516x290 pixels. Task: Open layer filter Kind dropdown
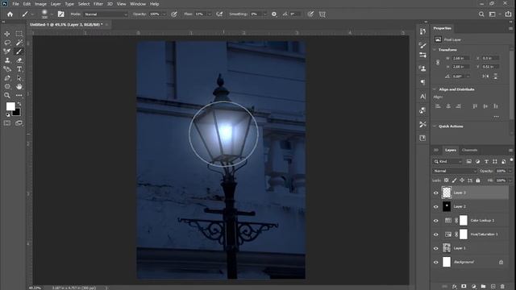pos(448,161)
